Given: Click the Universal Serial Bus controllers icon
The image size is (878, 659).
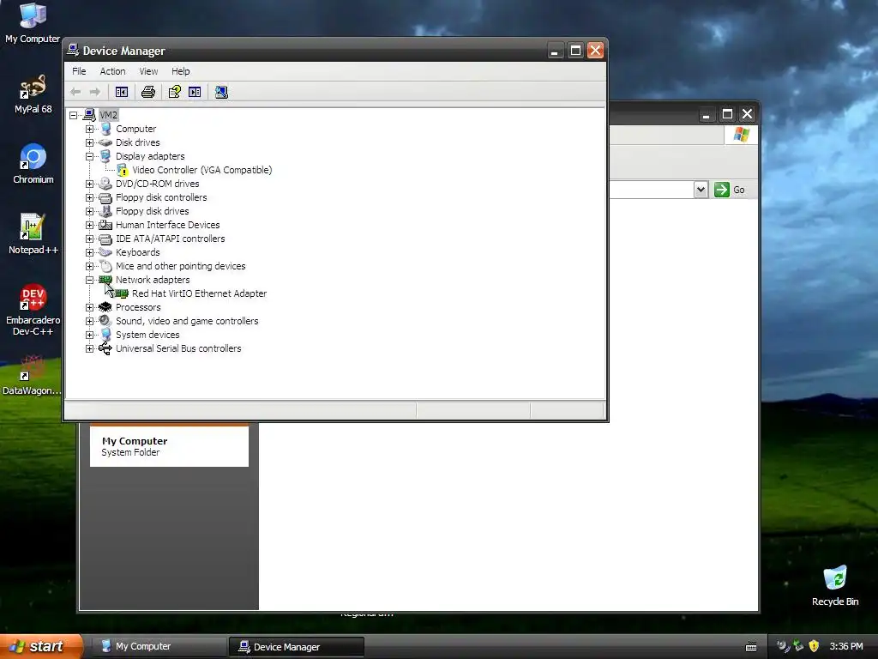Looking at the screenshot, I should click(105, 348).
